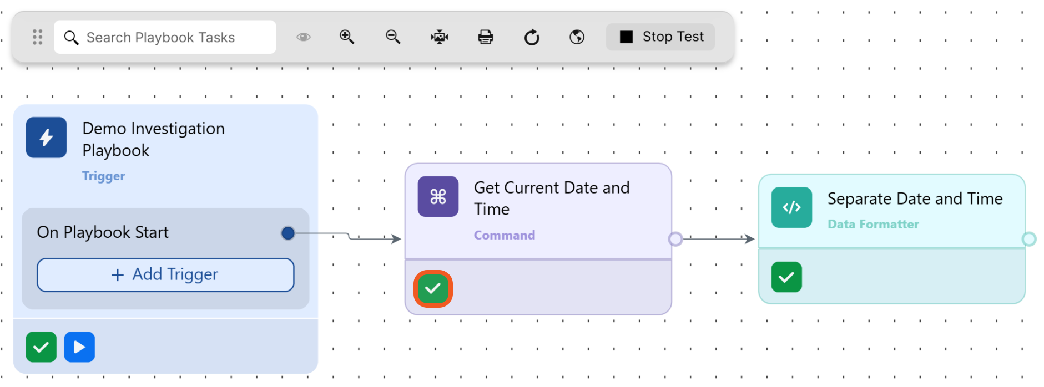Click green checkmark under Separate Date and Time
The height and width of the screenshot is (387, 1044).
[x=786, y=277]
